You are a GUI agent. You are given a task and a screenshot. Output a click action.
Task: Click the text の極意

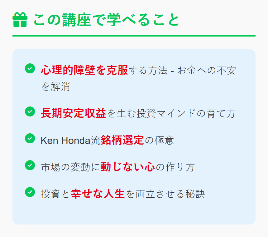coord(159,141)
